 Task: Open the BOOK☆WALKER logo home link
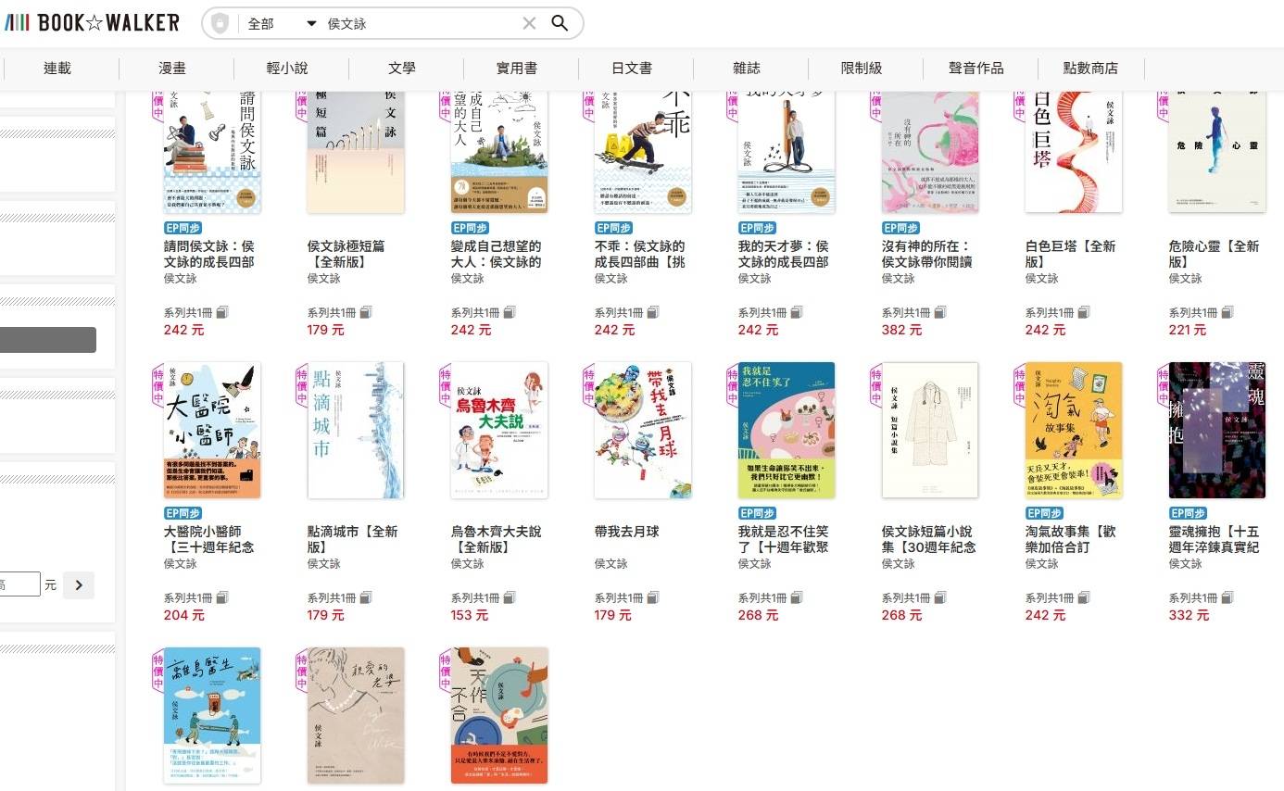point(93,22)
